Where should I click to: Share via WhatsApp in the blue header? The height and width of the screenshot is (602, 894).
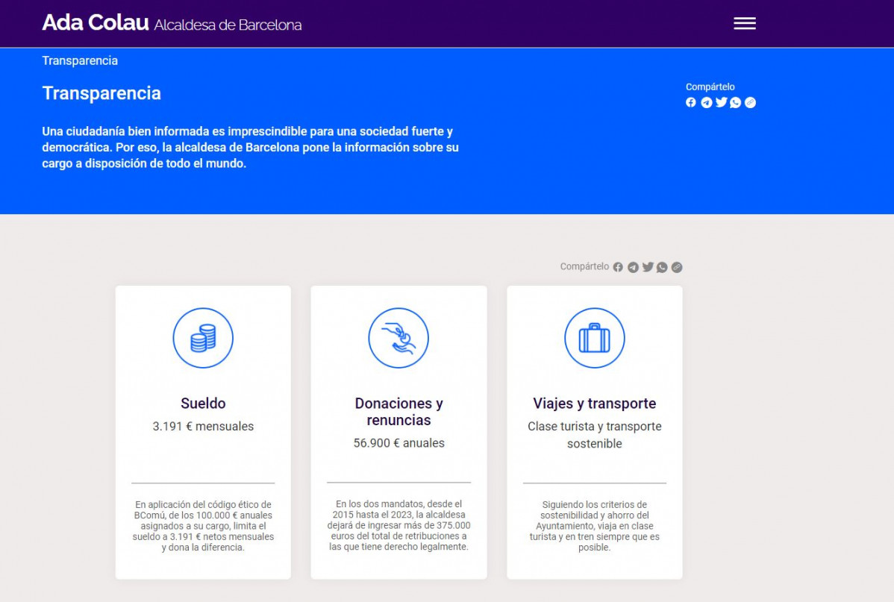(x=736, y=102)
